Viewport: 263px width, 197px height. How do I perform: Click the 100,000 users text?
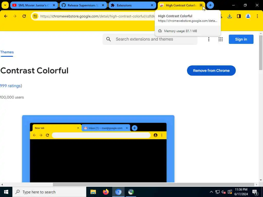(12, 97)
